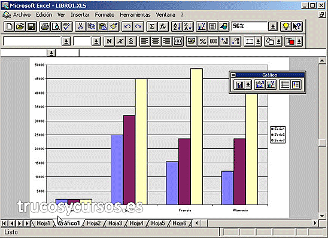Sort ascending with the A-Z icon
Screen dimensions: 328x238
click(177, 26)
